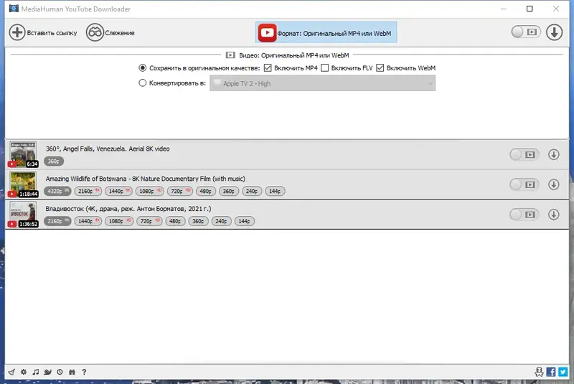Select 240p quality for Владивосток video

pos(222,221)
